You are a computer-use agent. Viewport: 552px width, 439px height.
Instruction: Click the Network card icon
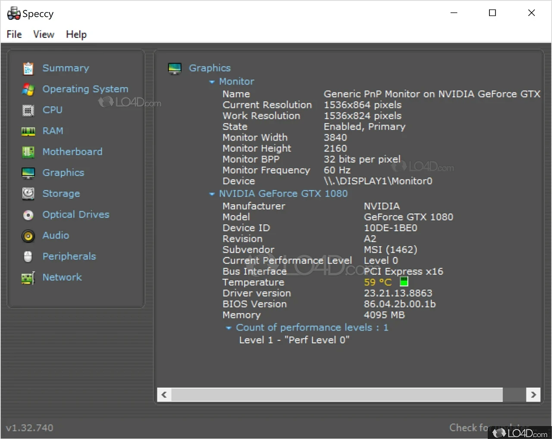(x=28, y=278)
